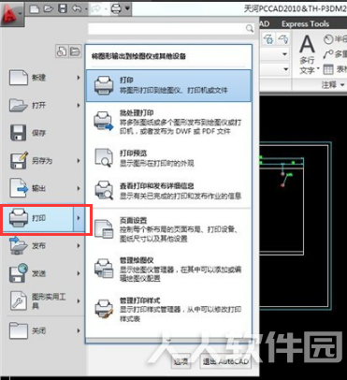Expand the 关闭 submenu arrow
This screenshot has height=380, width=347.
79,330
